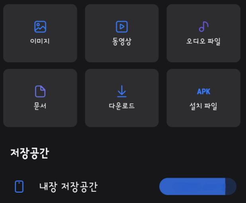Tap the 다운로드 download arrow icon
Image resolution: width=246 pixels, height=203 pixels.
[x=122, y=91]
